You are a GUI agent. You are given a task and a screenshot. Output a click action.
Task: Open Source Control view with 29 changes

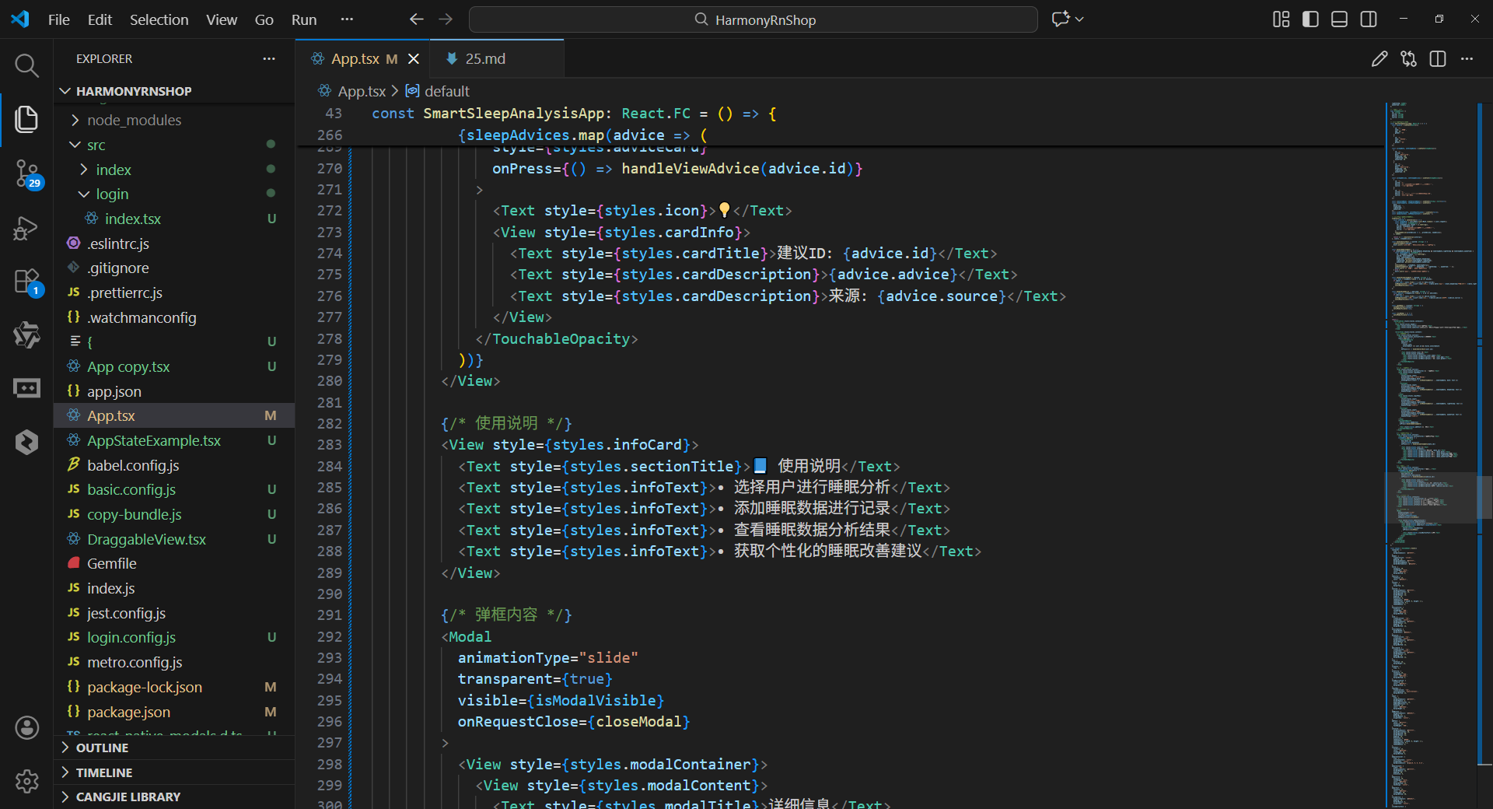tap(26, 173)
